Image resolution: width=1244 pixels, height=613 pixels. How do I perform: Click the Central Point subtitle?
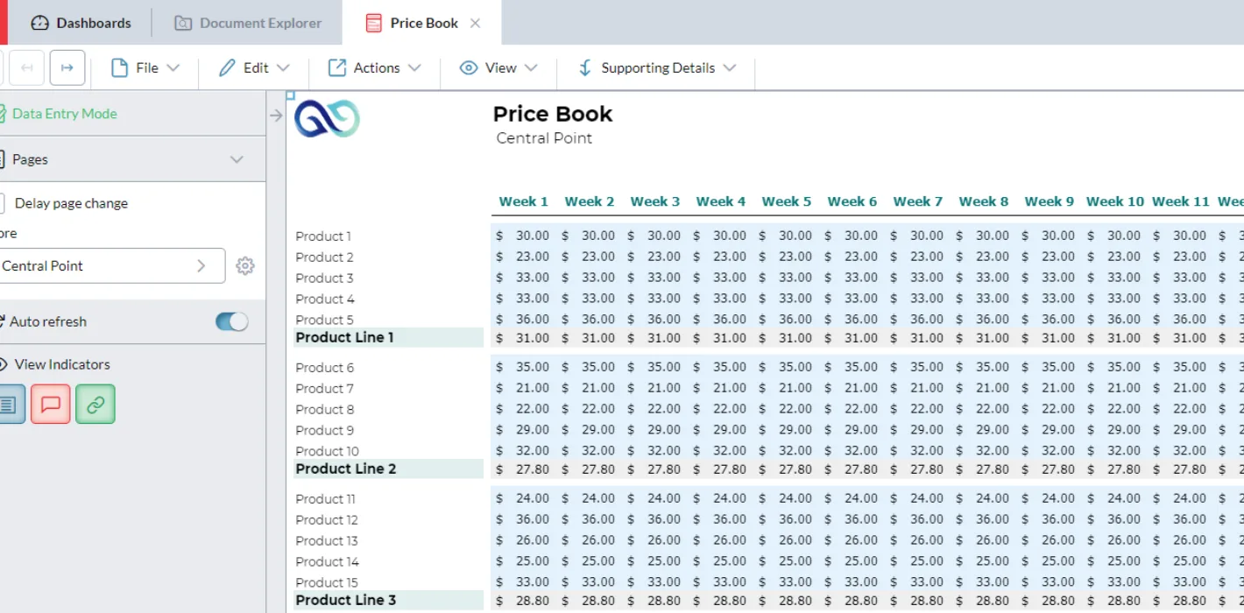coord(544,138)
